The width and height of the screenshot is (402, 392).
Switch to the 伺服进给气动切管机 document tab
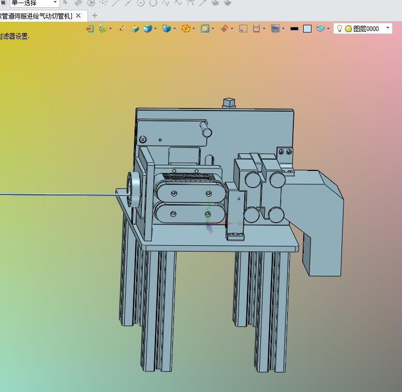tap(36, 16)
